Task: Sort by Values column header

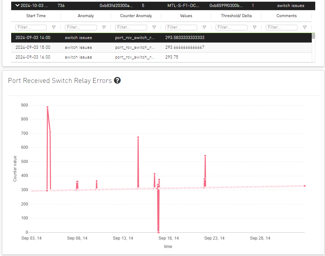Action: coord(186,16)
